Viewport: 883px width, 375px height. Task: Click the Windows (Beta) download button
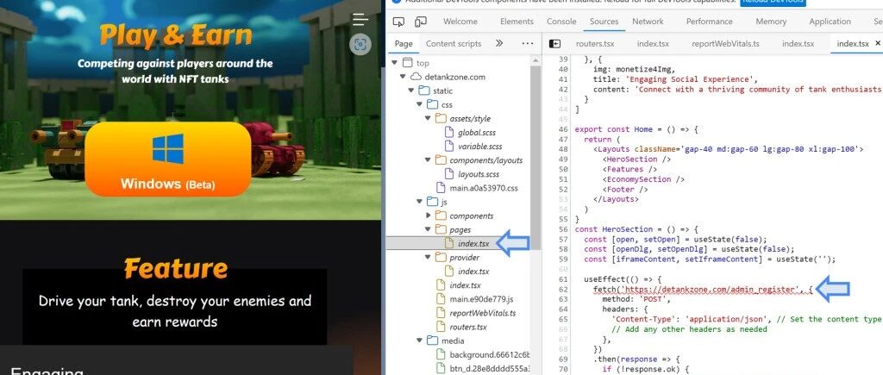pos(168,159)
